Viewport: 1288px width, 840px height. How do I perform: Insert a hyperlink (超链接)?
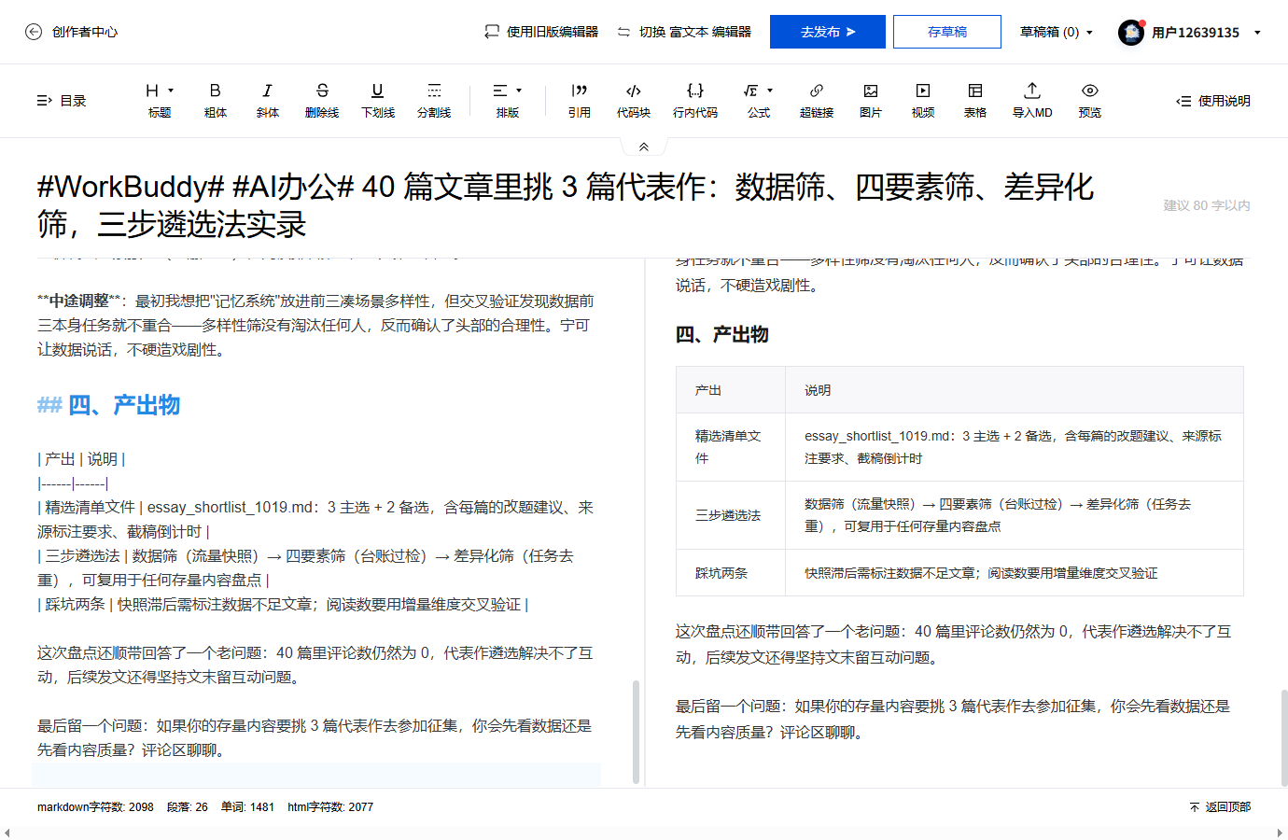817,100
